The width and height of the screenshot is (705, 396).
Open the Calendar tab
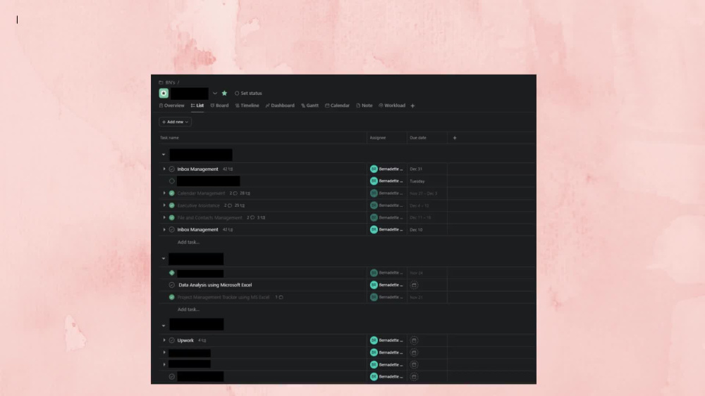click(337, 106)
